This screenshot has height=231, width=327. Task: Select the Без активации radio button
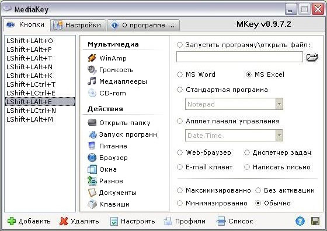point(258,190)
